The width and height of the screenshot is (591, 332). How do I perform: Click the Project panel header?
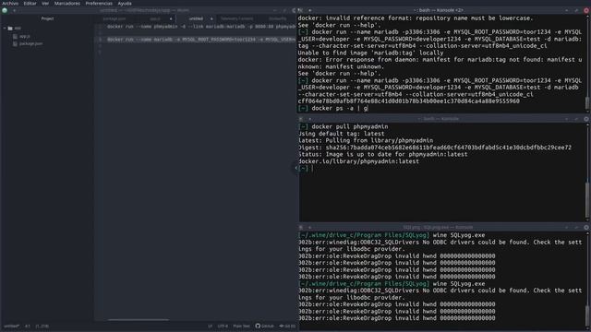[47, 18]
